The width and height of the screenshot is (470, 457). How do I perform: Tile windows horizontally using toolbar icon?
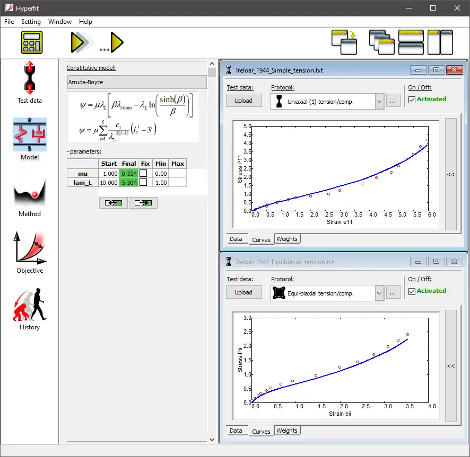pos(411,42)
